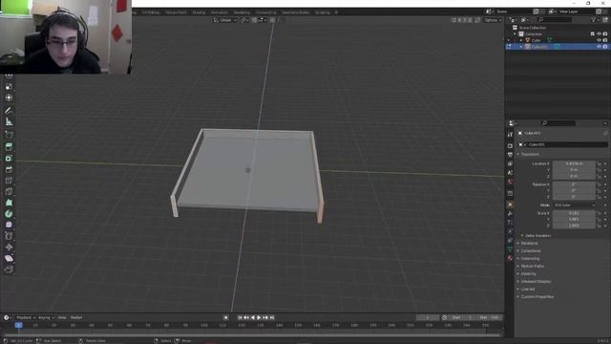This screenshot has height=344, width=611.
Task: Select the Measure ruler tool
Action: [x=9, y=121]
